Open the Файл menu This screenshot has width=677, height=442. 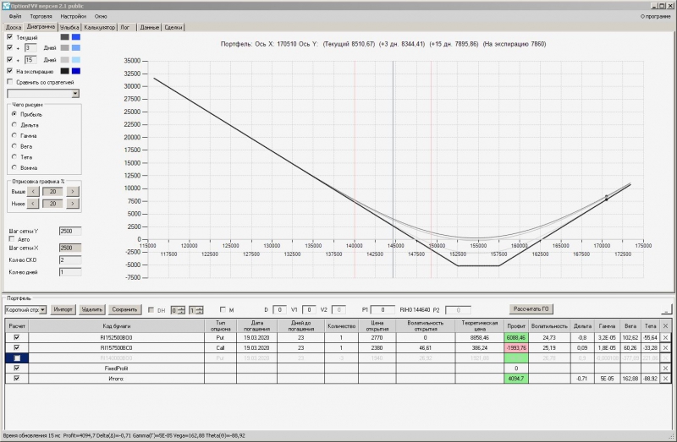tap(15, 16)
